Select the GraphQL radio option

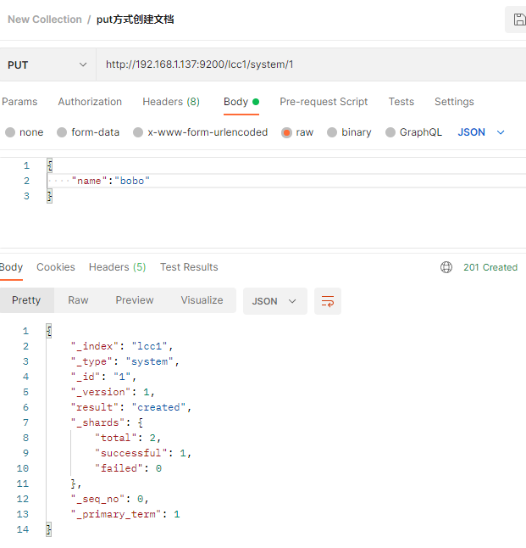pyautogui.click(x=390, y=132)
